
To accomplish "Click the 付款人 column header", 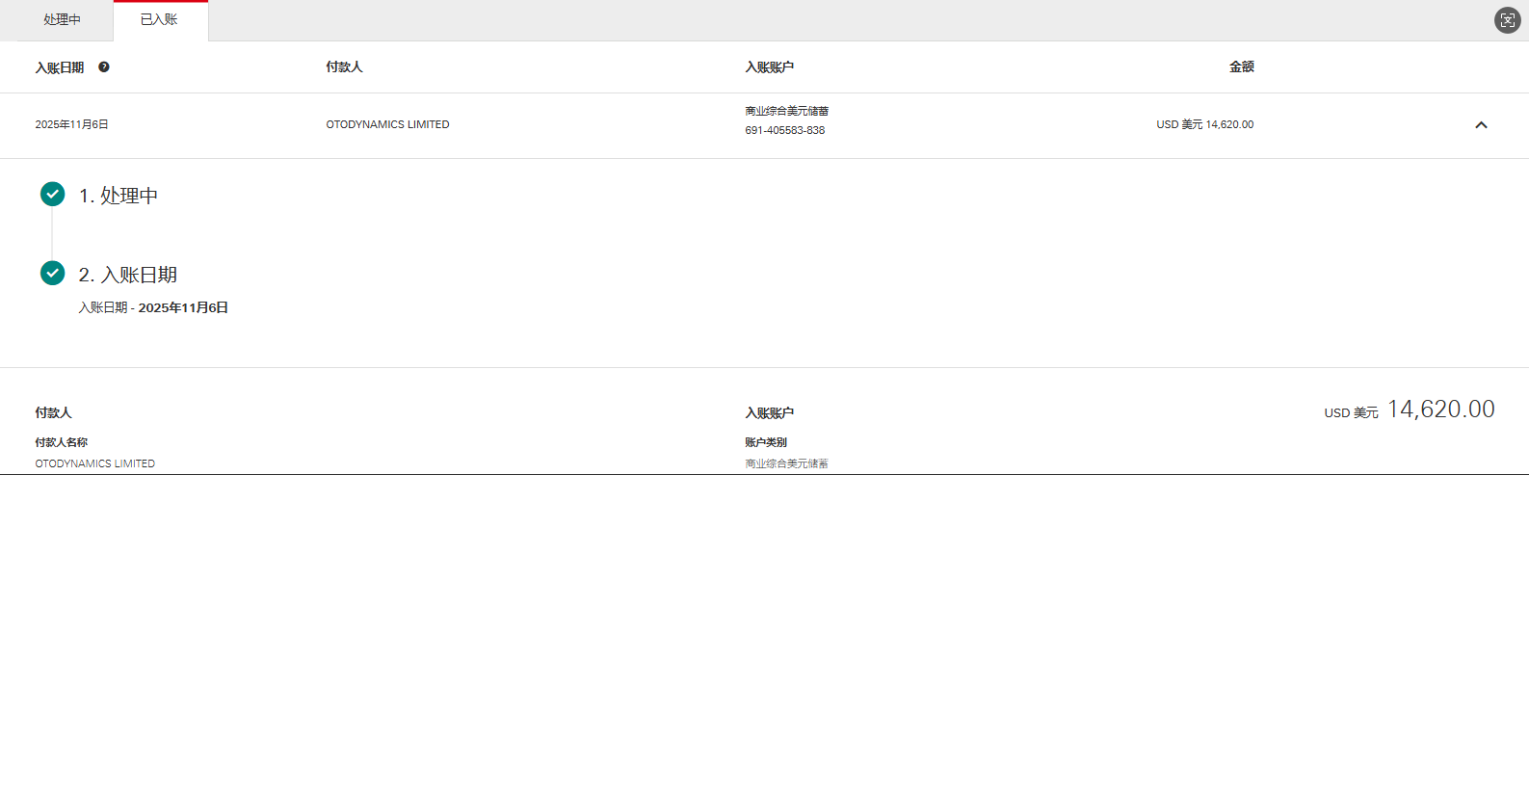I will coord(344,67).
